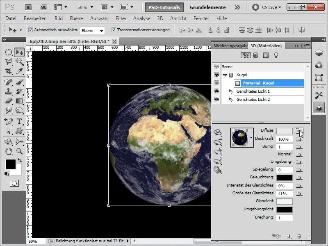Select the Elliptical Marquee tool

click(x=8, y=52)
